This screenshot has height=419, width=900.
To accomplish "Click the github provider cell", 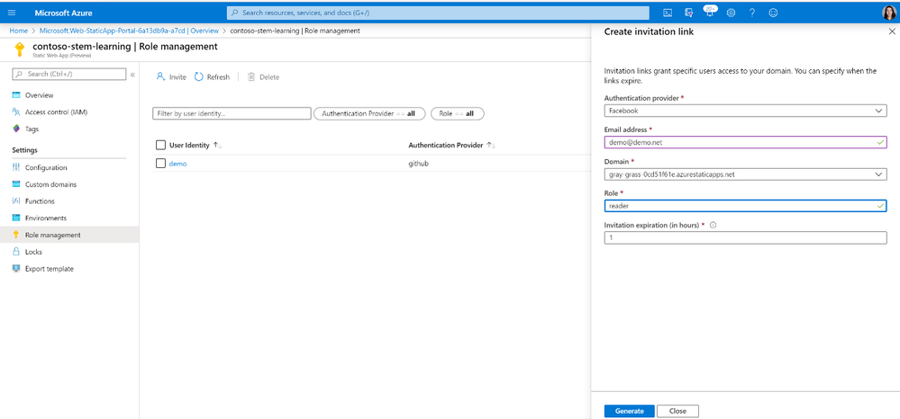I will click(x=418, y=164).
